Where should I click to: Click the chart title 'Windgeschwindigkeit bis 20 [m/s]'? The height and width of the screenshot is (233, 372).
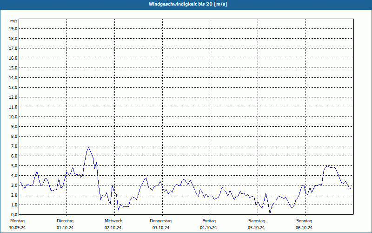188,4
